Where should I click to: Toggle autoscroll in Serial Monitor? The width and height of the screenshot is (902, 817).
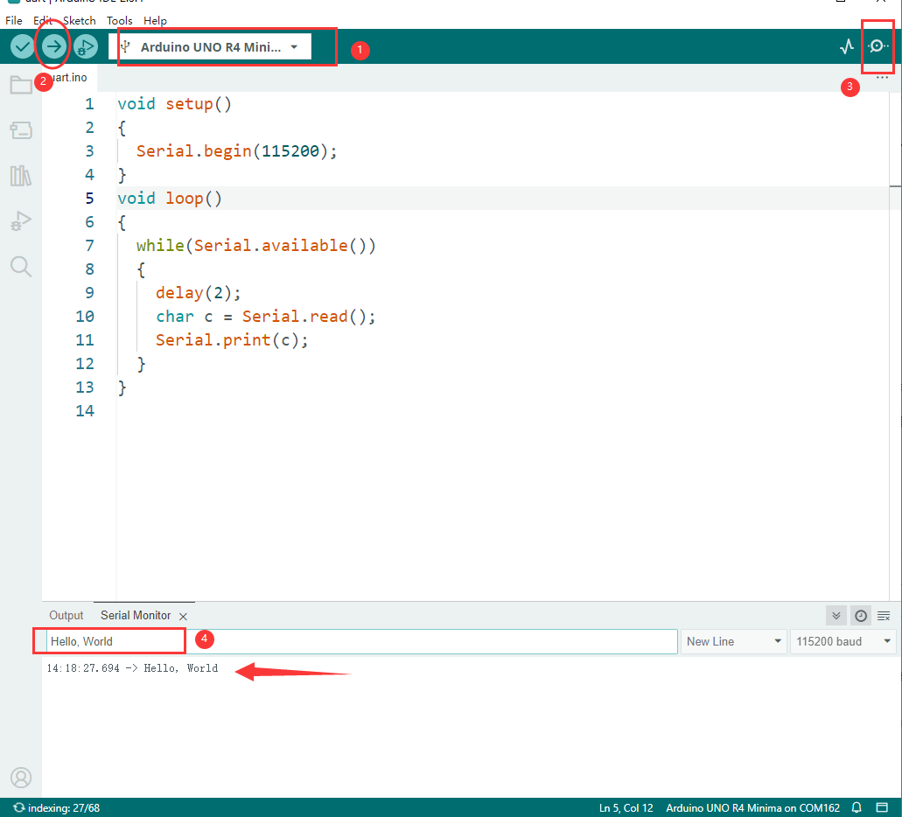pyautogui.click(x=836, y=616)
